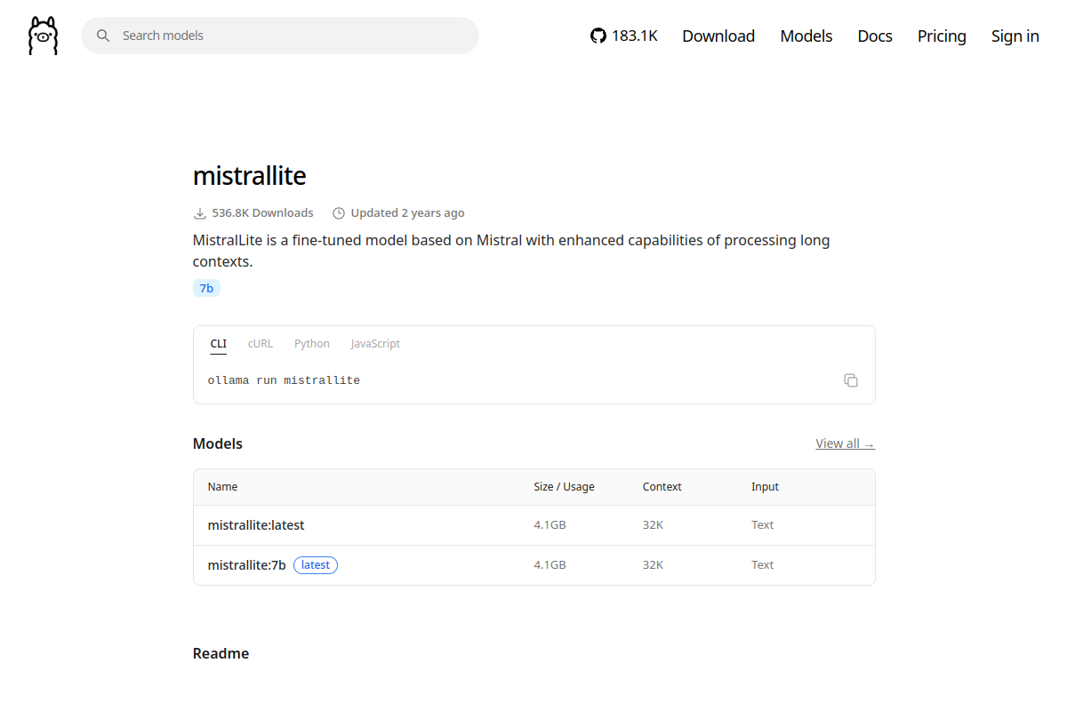Open the View all models link
This screenshot has height=711, width=1067.
point(845,443)
